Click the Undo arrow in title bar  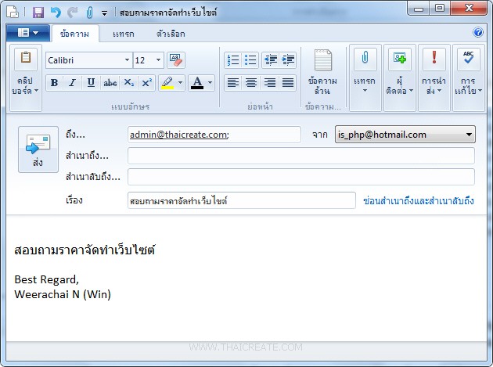pos(56,13)
